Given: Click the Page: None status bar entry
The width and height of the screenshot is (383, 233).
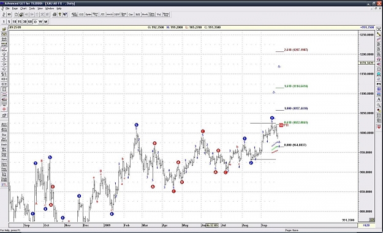Looking at the screenshot, I should click(292, 230).
